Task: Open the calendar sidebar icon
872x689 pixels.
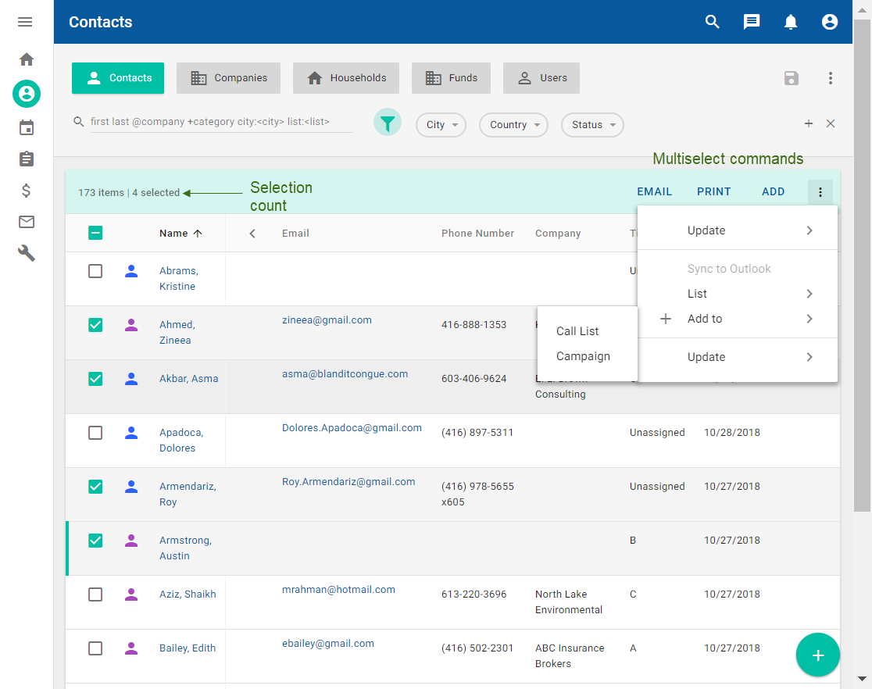Action: (x=27, y=127)
